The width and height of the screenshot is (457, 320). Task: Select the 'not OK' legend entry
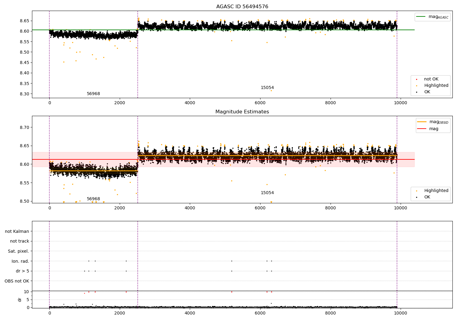point(431,79)
